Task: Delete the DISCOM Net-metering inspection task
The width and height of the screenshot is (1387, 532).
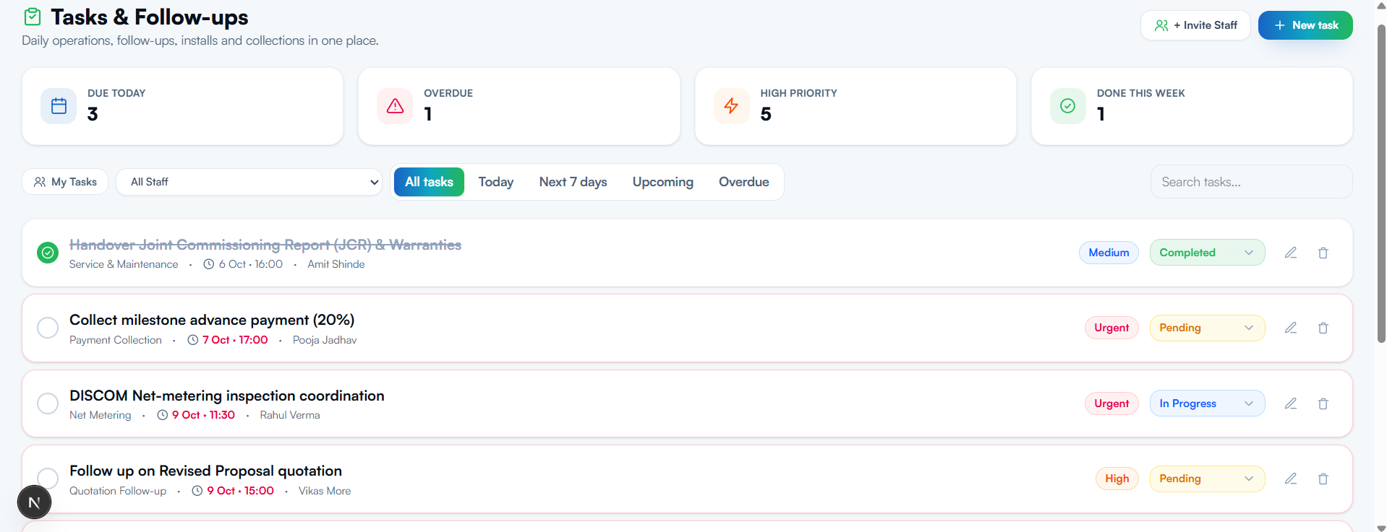Action: click(1323, 404)
